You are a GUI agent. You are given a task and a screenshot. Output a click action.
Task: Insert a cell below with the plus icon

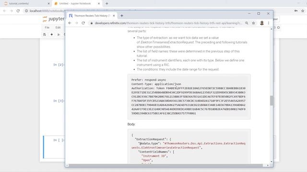(x=52, y=34)
